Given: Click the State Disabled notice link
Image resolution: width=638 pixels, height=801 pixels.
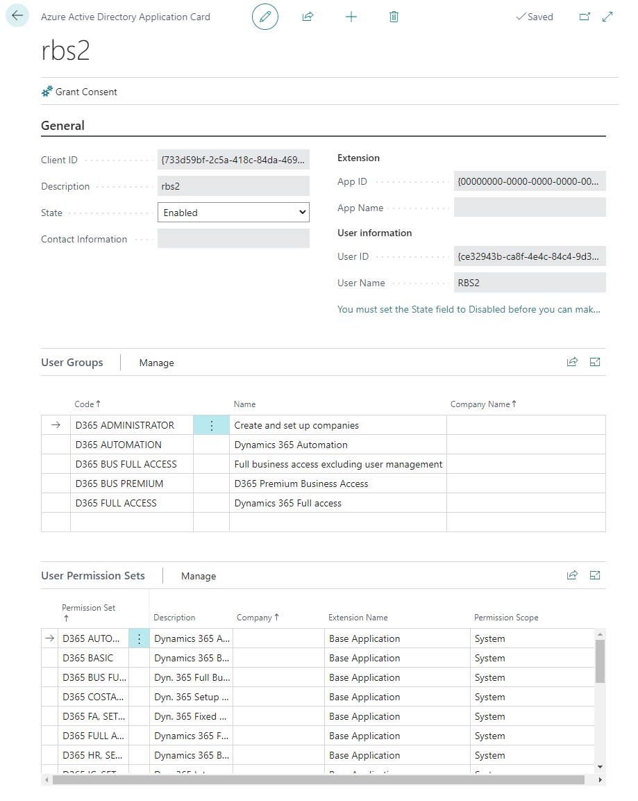Looking at the screenshot, I should pos(469,309).
